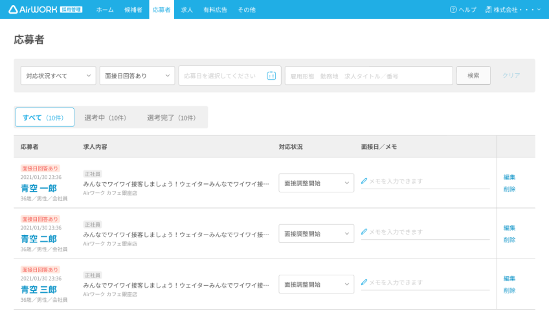This screenshot has height=322, width=549.
Task: Open その他 in the top navigation
Action: click(247, 10)
